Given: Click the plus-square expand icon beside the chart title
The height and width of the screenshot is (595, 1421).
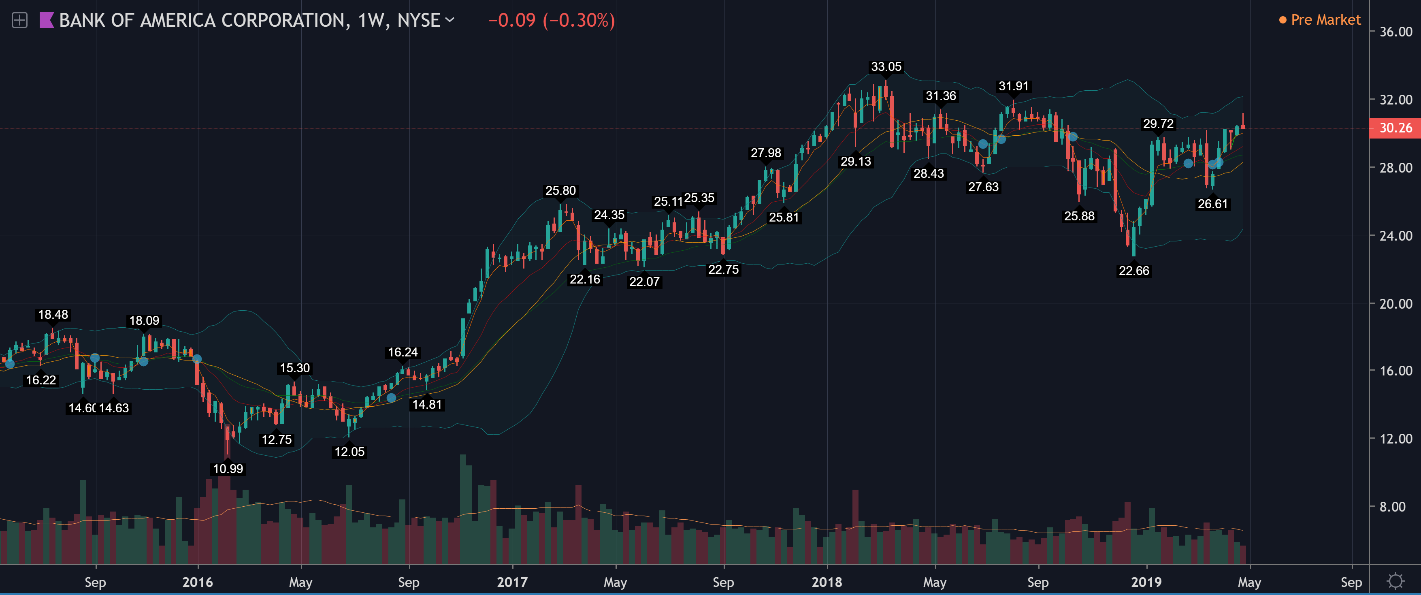Looking at the screenshot, I should 19,20.
